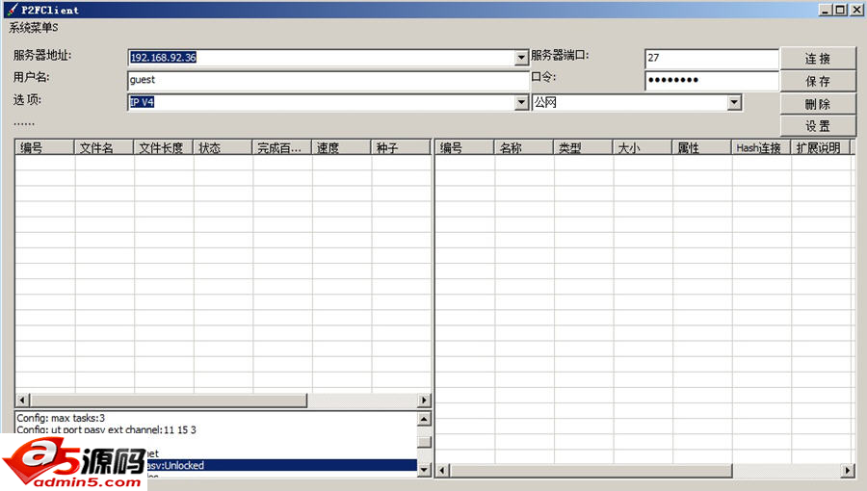Click the 连接 connect button
The image size is (867, 491).
818,59
